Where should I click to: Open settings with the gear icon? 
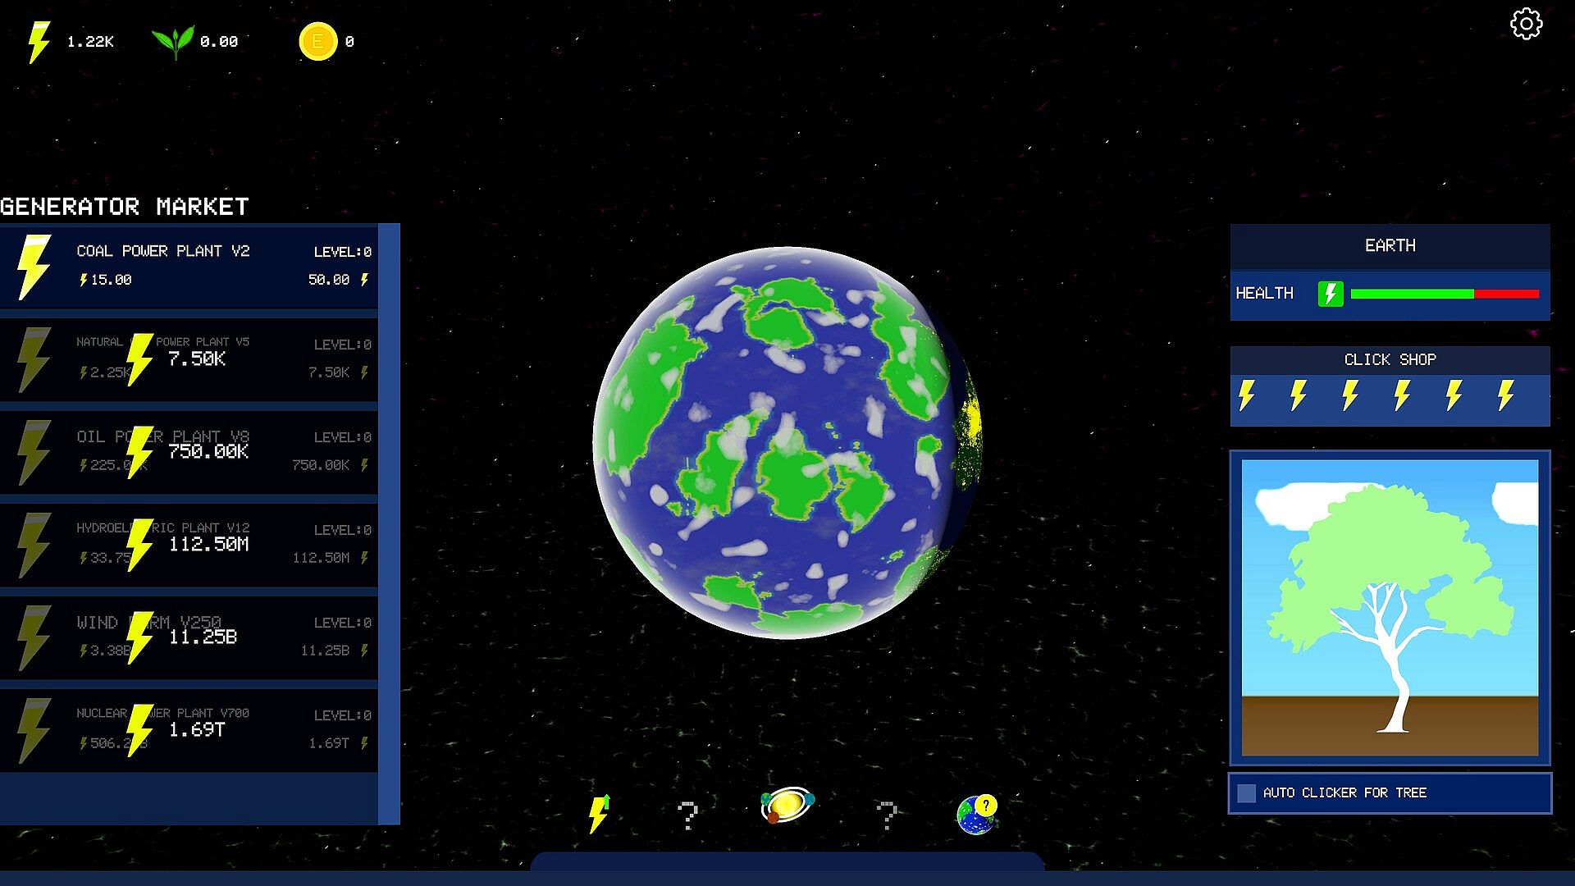tap(1526, 24)
